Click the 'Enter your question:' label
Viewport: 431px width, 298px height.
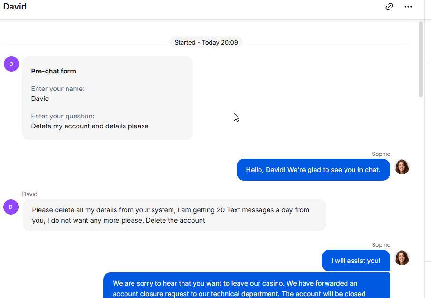click(x=63, y=116)
